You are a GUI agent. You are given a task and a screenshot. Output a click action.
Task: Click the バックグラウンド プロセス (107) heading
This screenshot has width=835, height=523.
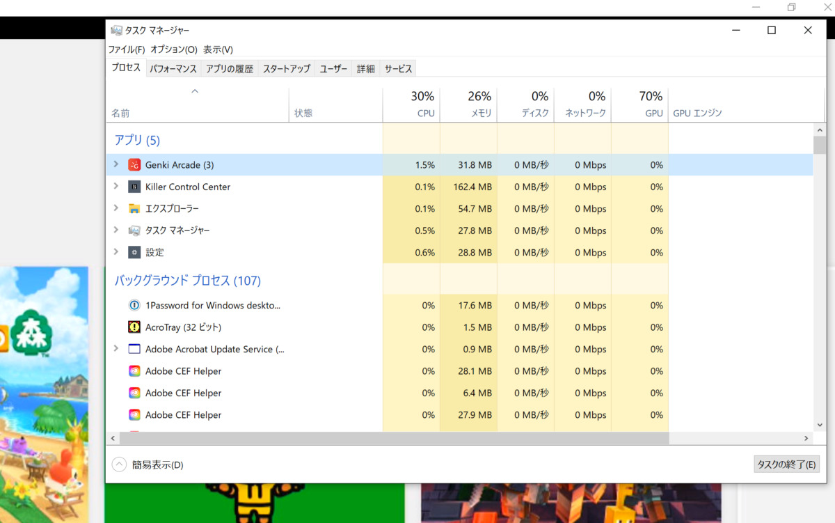(x=188, y=281)
